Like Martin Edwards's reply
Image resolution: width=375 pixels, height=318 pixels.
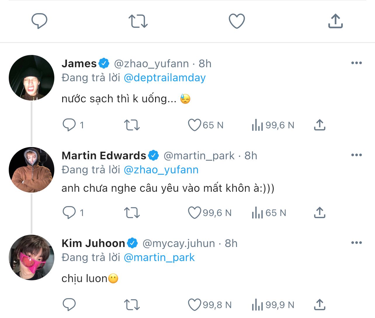pyautogui.click(x=194, y=213)
